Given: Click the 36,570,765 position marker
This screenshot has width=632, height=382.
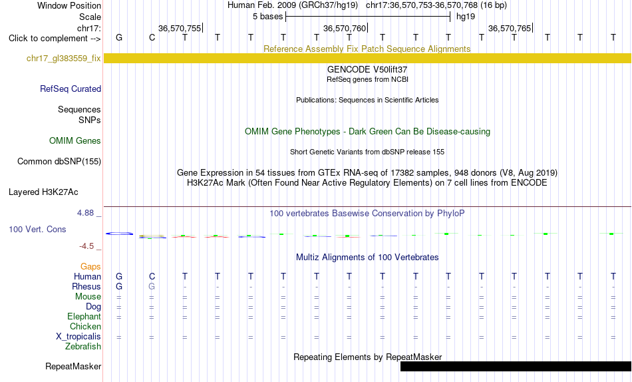Looking at the screenshot, I should (510, 28).
